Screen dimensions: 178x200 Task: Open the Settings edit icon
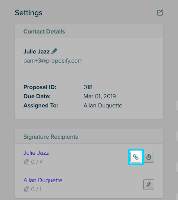pyautogui.click(x=160, y=13)
